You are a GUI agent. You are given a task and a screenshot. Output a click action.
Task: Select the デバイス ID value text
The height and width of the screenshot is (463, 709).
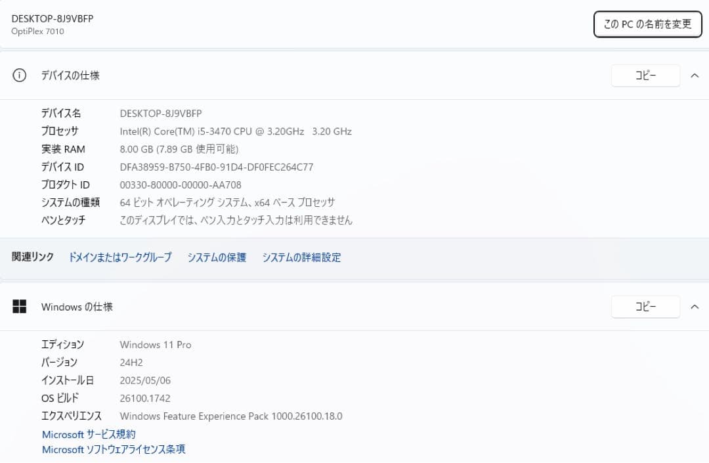tap(215, 167)
